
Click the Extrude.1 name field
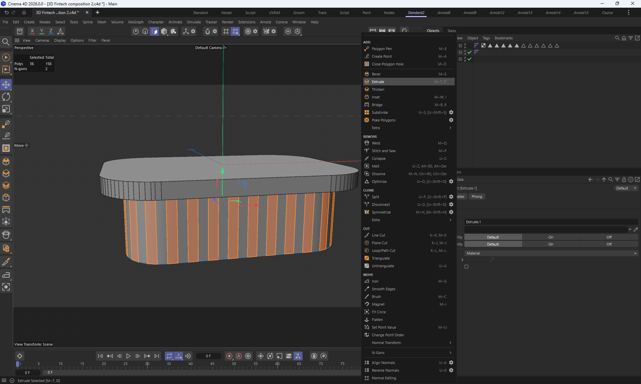click(x=551, y=222)
